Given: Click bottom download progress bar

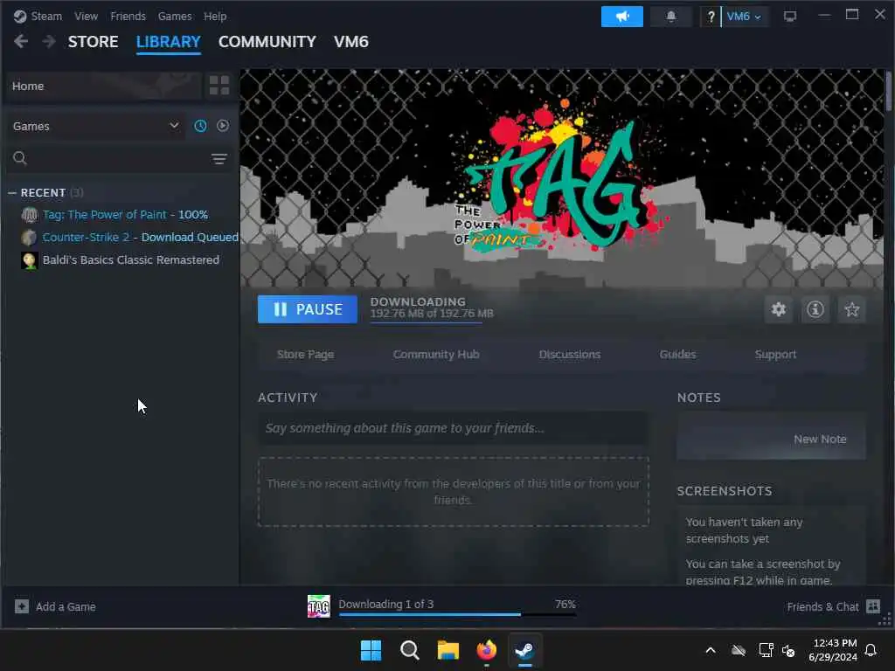Looking at the screenshot, I should click(458, 615).
